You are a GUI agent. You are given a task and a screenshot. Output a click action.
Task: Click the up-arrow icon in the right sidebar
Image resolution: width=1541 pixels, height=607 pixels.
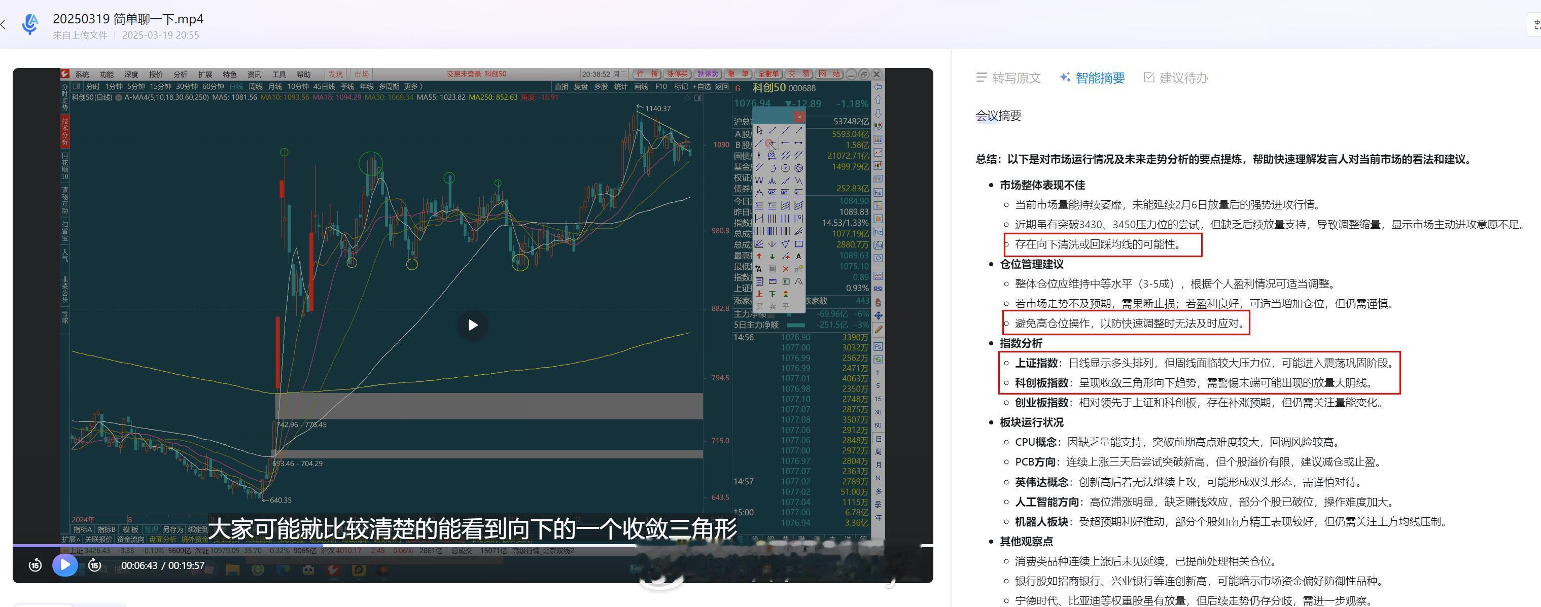[x=878, y=100]
